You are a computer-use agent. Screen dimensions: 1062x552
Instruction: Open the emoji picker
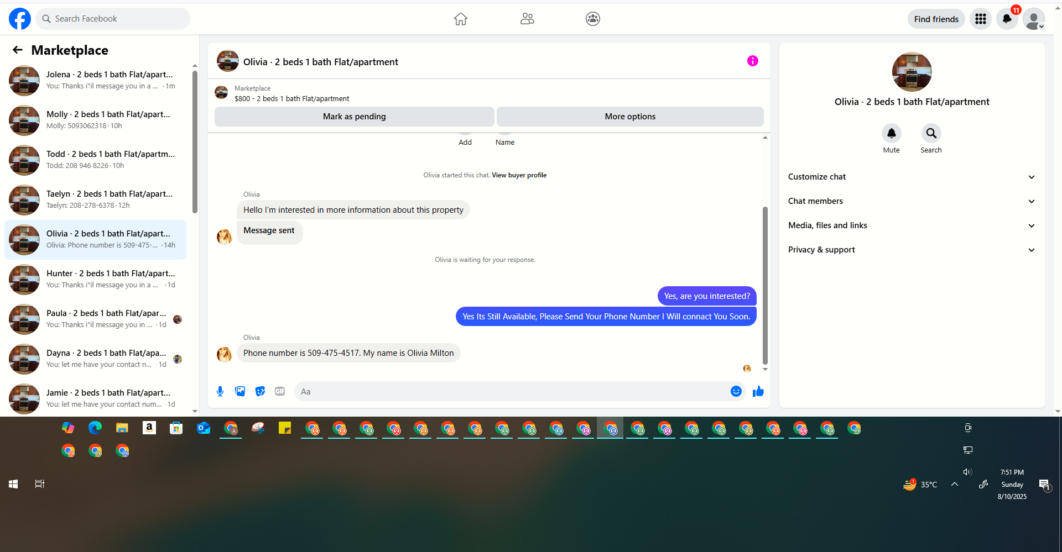point(736,391)
